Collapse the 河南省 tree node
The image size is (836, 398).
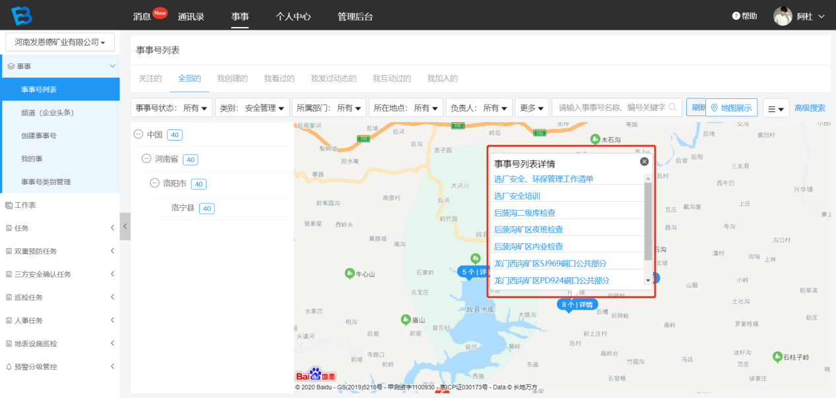click(x=146, y=159)
